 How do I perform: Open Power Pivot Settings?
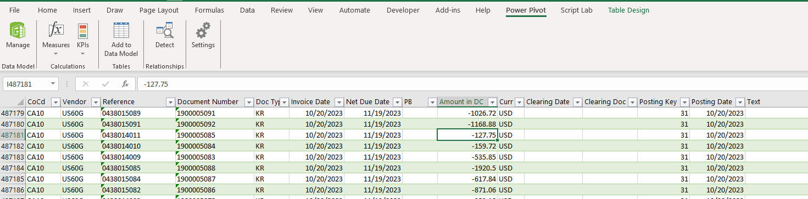[x=203, y=36]
